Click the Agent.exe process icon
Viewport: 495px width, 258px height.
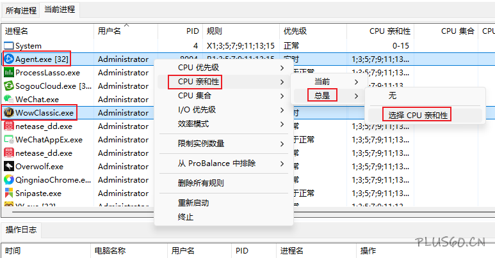click(8, 59)
